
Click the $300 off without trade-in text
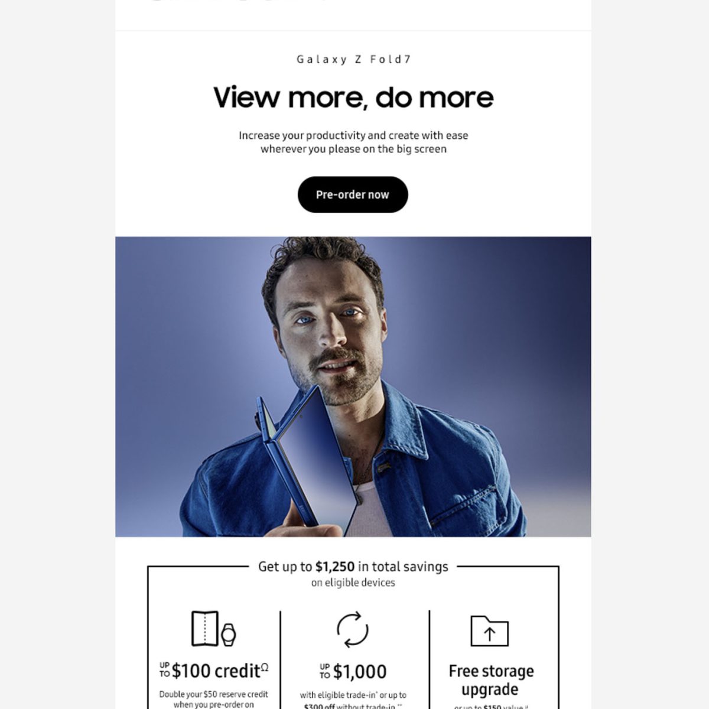[353, 706]
